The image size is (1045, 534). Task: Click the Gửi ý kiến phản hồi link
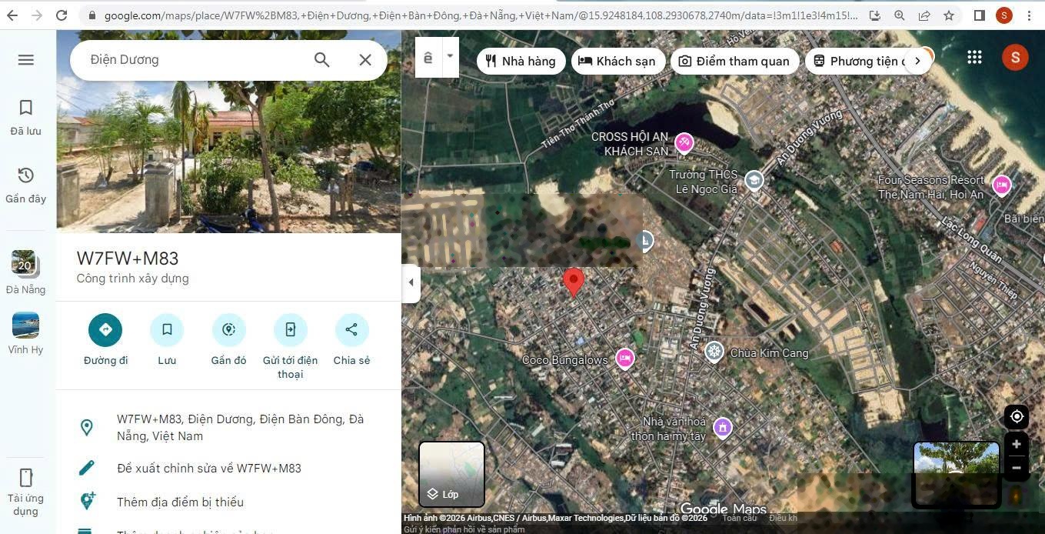(x=464, y=529)
